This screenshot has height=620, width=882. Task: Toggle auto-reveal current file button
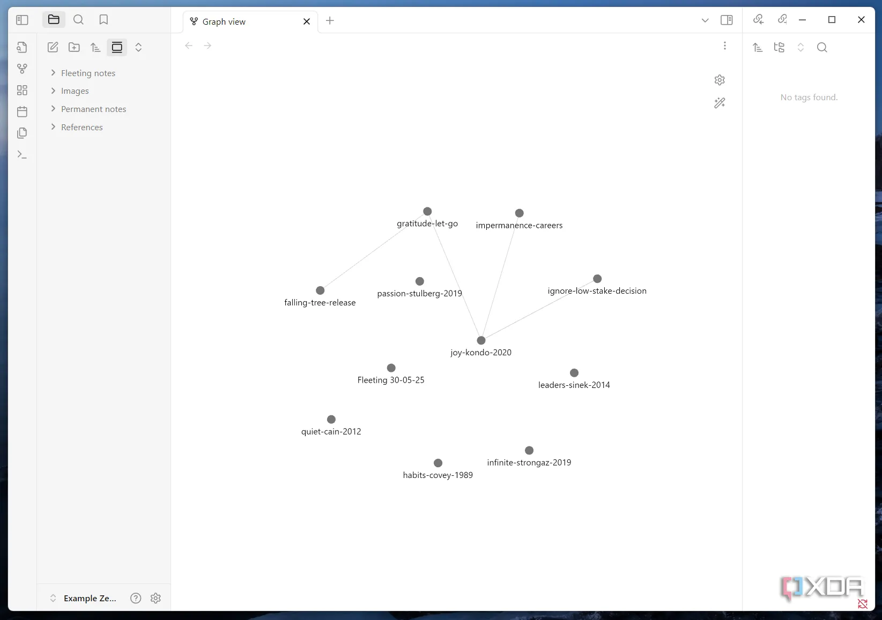pyautogui.click(x=117, y=47)
